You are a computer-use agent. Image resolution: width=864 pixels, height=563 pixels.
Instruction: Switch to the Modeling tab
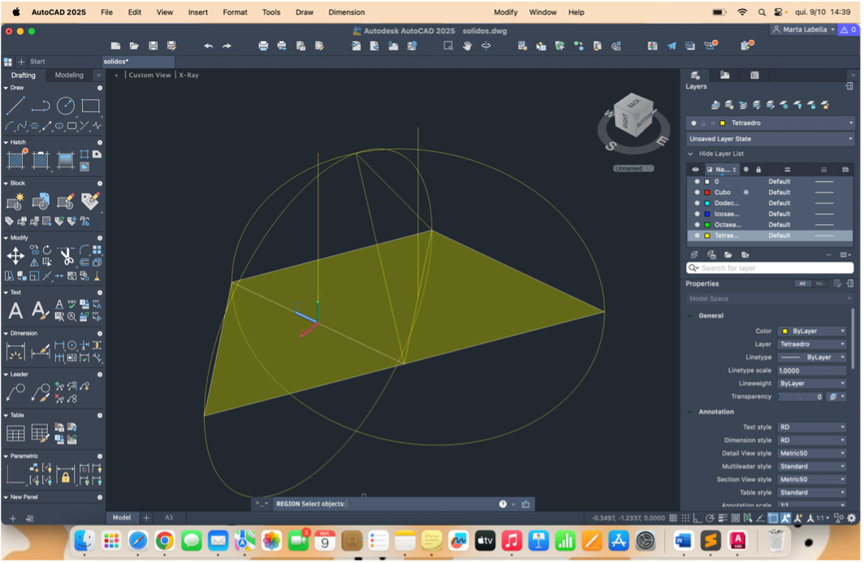click(x=69, y=76)
